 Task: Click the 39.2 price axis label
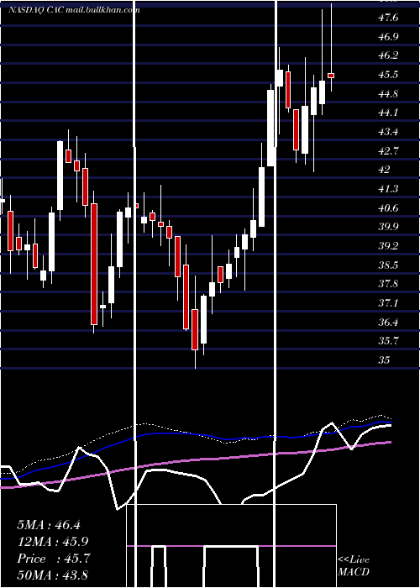(388, 245)
